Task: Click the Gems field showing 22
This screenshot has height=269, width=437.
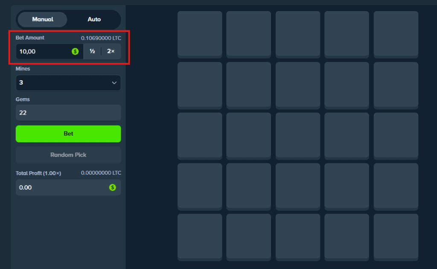Action: [x=68, y=112]
